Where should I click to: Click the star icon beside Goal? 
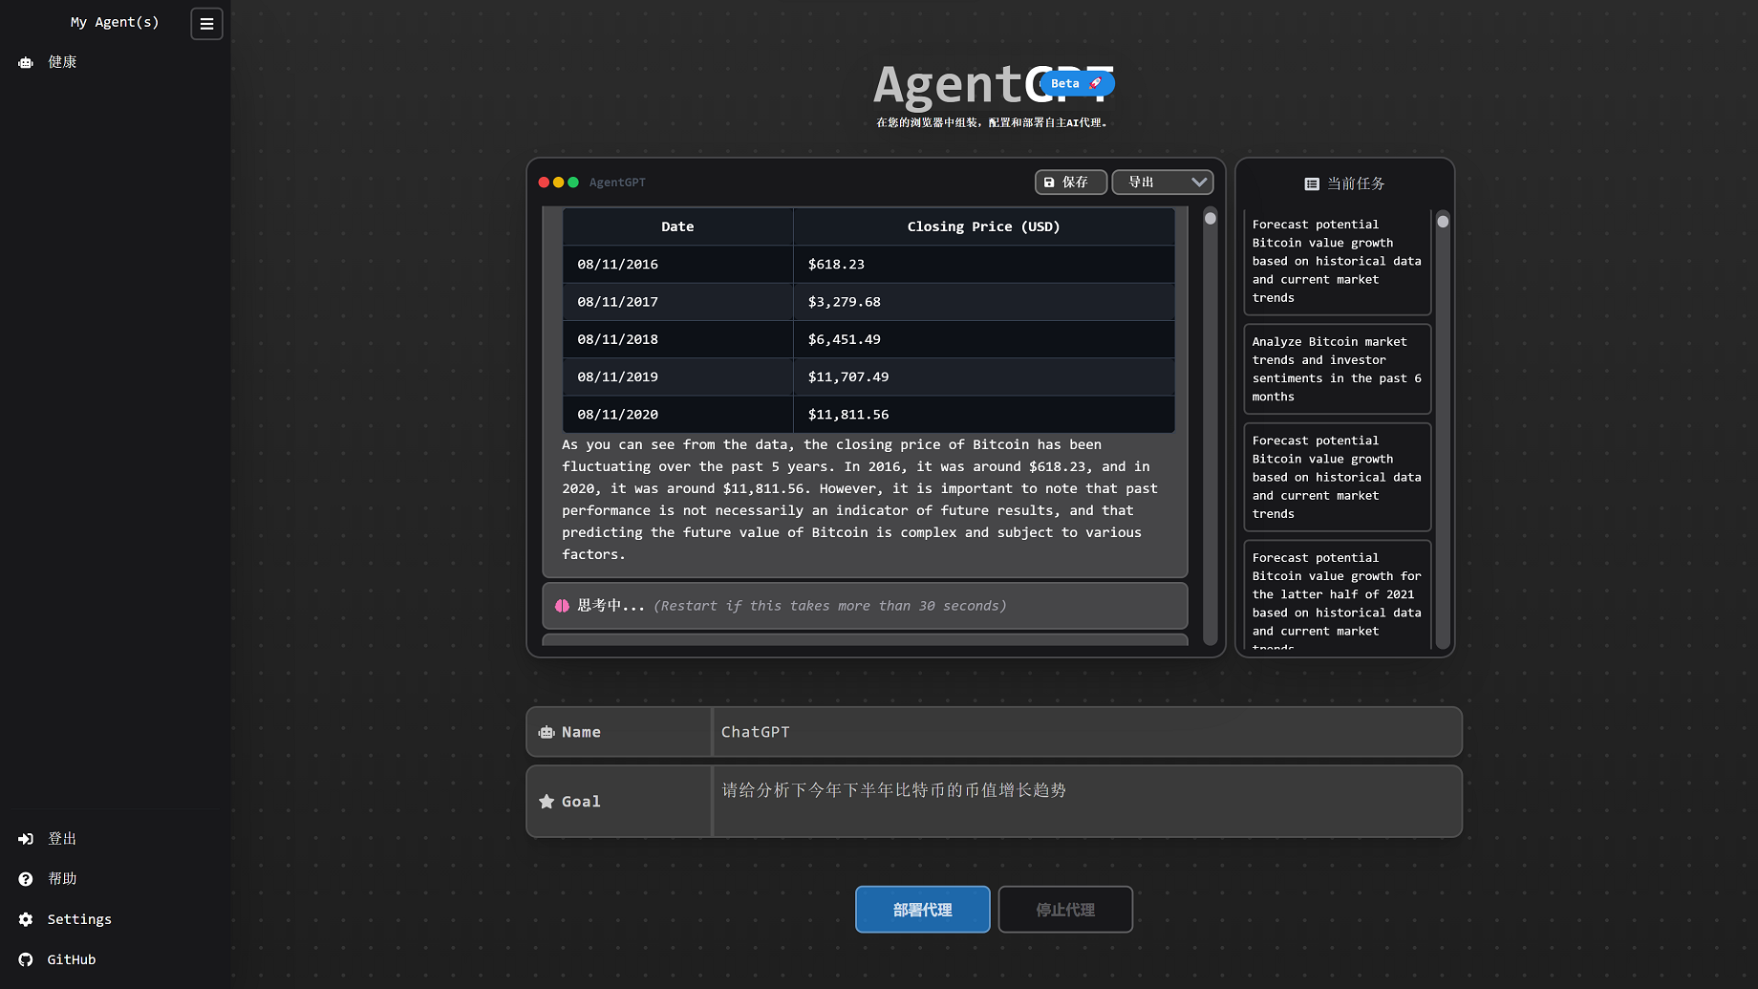tap(547, 802)
